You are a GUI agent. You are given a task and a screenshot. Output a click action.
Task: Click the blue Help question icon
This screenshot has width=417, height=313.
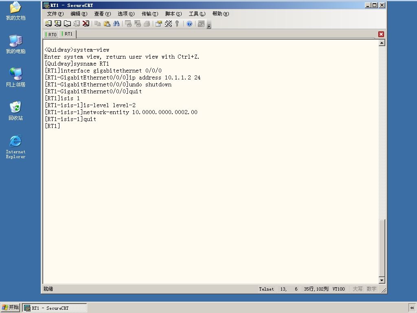point(189,24)
